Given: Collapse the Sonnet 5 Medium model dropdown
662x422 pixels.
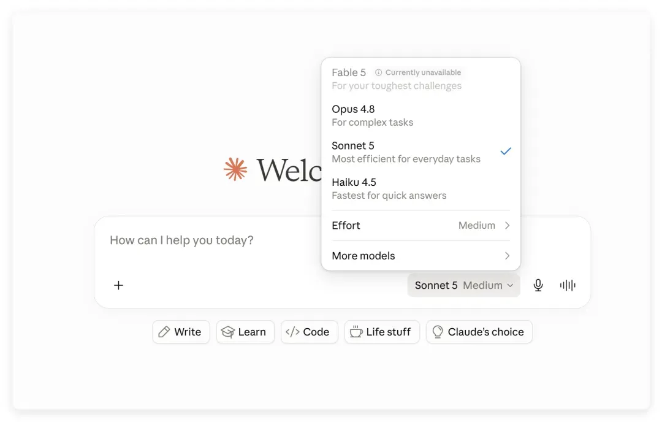Looking at the screenshot, I should 463,285.
